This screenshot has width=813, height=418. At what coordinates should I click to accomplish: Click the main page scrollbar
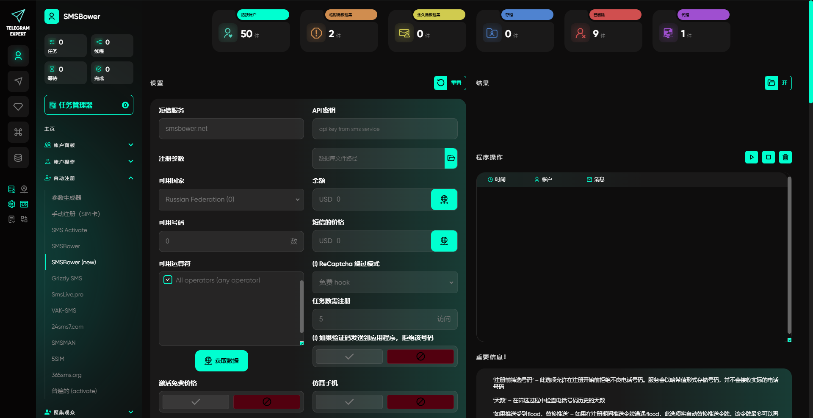[810, 52]
